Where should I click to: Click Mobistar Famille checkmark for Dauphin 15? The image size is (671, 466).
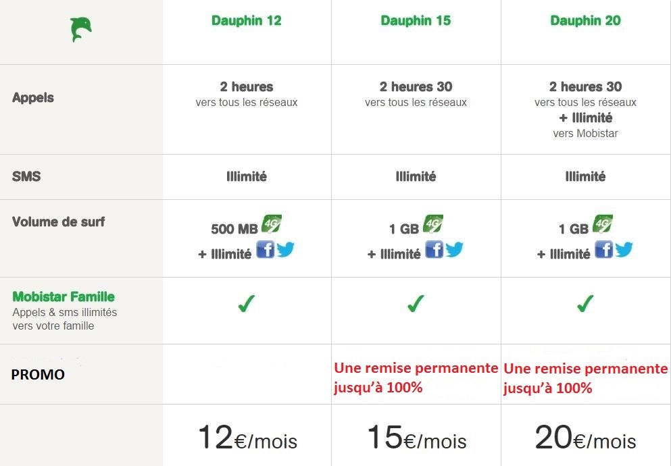tap(415, 305)
